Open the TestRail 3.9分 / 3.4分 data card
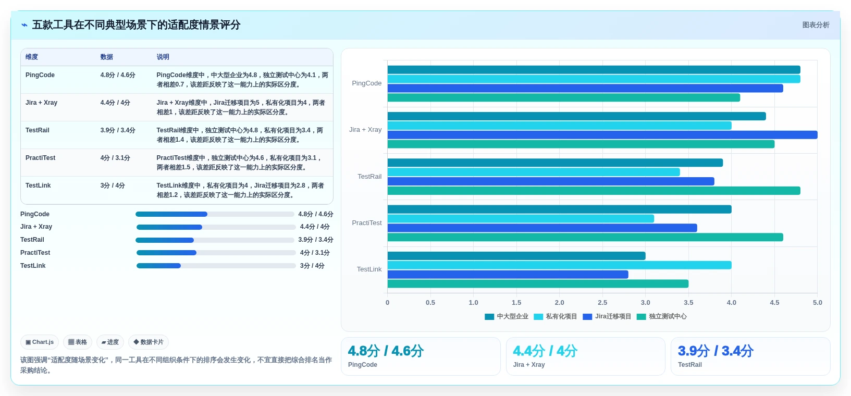Viewport: 851px width, 396px height. 750,356
